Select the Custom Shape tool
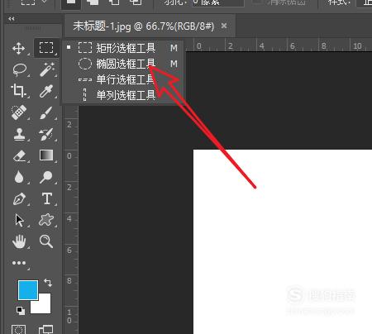This screenshot has width=372, height=334. click(x=46, y=220)
